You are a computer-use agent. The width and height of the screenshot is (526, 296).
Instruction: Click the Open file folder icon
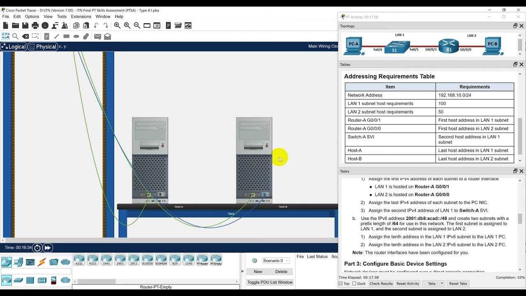pos(16,25)
